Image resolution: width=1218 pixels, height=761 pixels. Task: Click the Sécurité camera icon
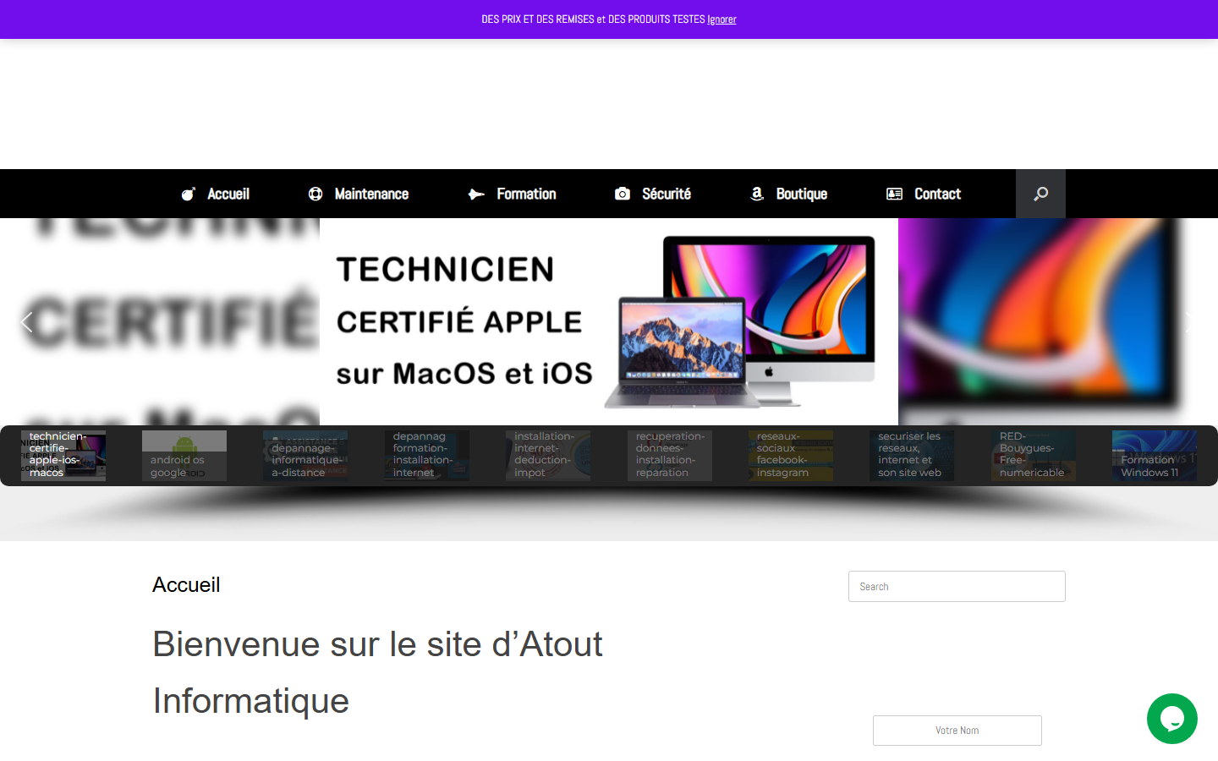pos(623,194)
